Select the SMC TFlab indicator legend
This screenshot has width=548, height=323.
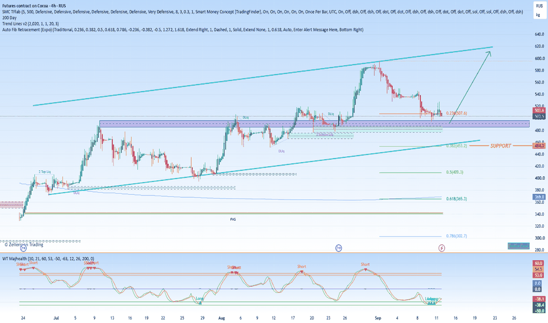pos(262,12)
